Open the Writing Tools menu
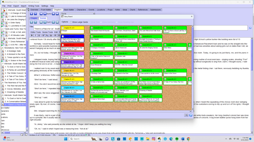Screen dimensions: 254x142 click(x=34, y=6)
